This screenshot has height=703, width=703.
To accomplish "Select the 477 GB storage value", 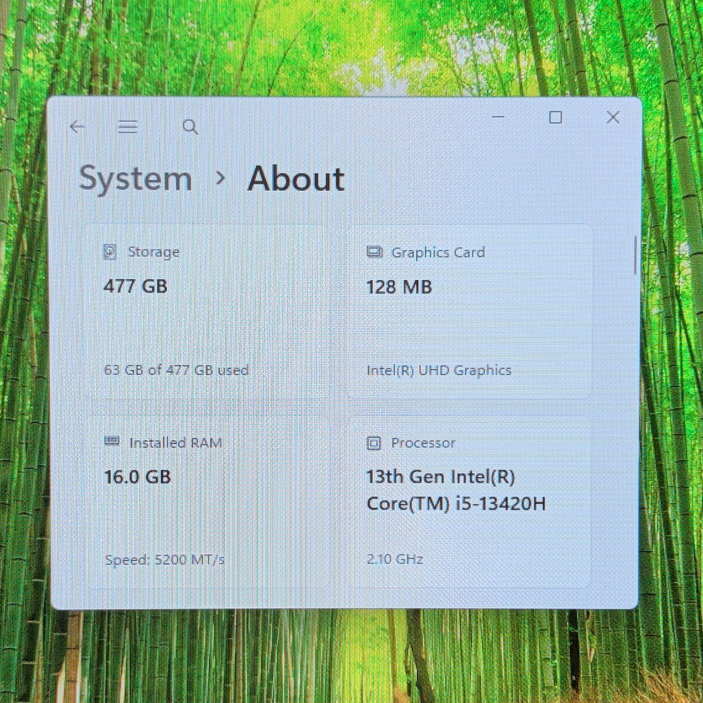I will [135, 286].
